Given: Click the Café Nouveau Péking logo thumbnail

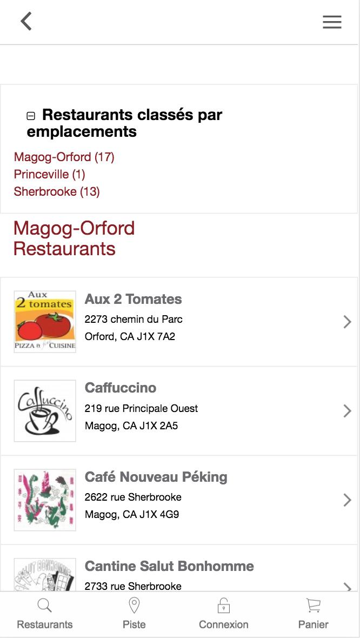Looking at the screenshot, I should 45,500.
